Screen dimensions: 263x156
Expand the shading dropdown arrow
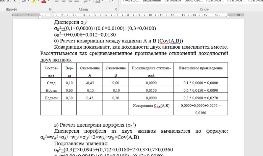point(103,1)
